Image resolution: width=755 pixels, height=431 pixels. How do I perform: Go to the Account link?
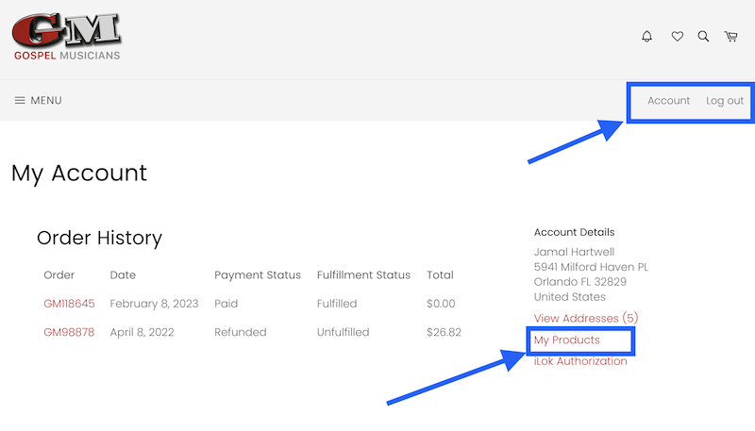tap(668, 101)
